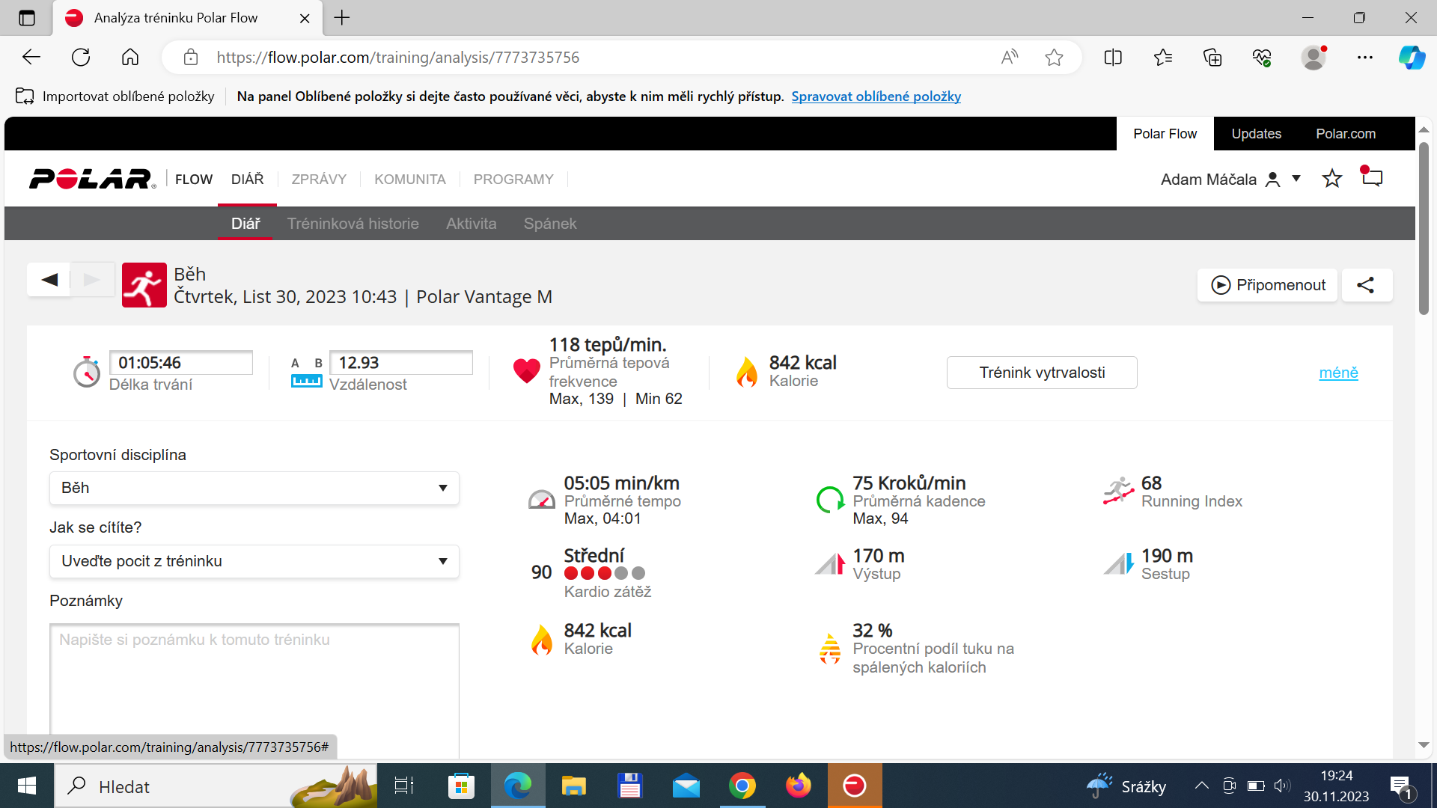Click the Trénink vytrvalosti button
This screenshot has height=808, width=1437.
(x=1042, y=373)
